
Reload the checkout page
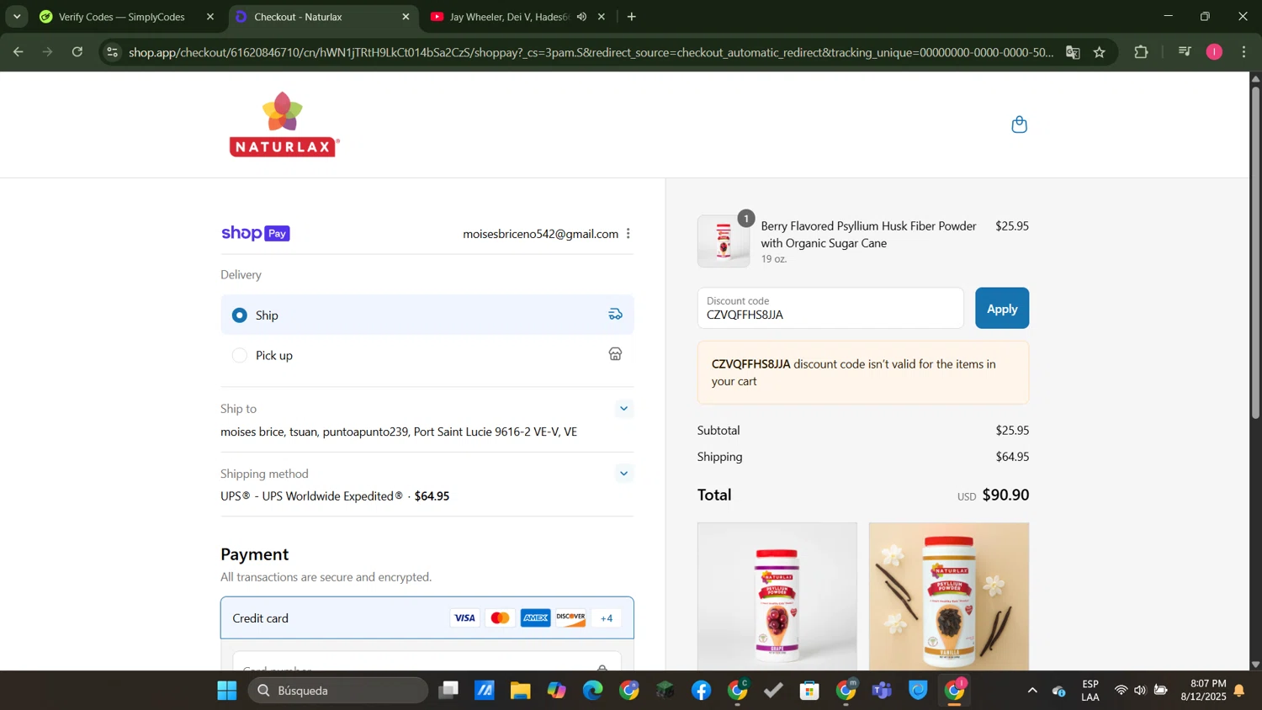pyautogui.click(x=77, y=52)
